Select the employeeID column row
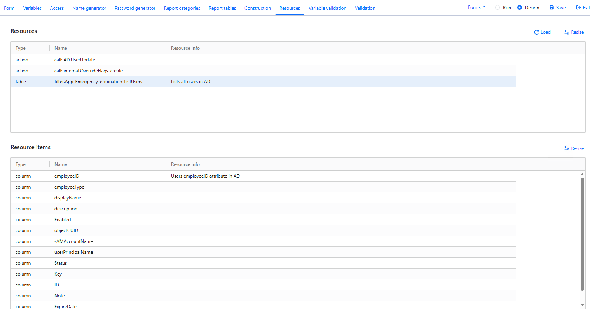The width and height of the screenshot is (590, 316). click(x=264, y=176)
